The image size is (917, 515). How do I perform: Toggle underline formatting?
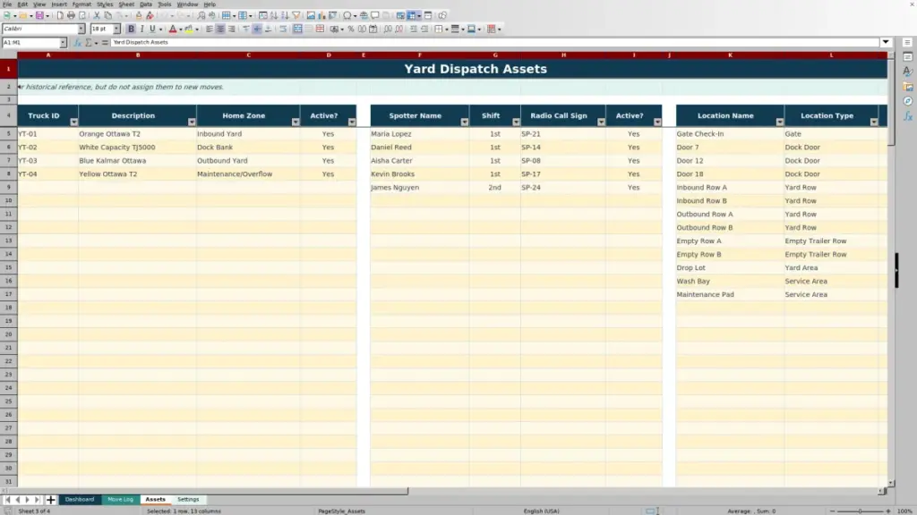[x=152, y=29]
